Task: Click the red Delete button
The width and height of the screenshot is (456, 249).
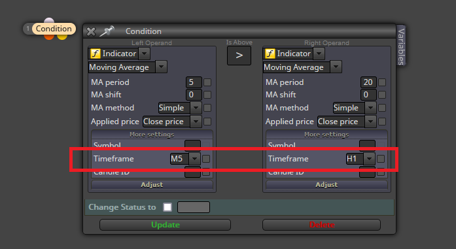Action: point(322,225)
